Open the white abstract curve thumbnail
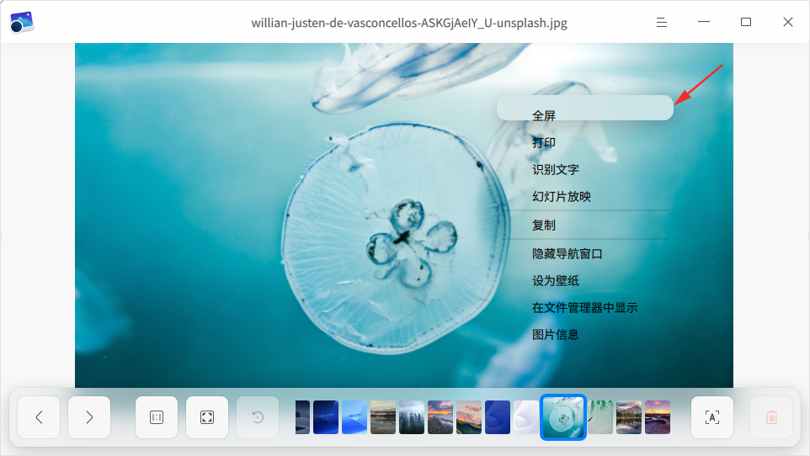This screenshot has width=810, height=456. (x=526, y=417)
